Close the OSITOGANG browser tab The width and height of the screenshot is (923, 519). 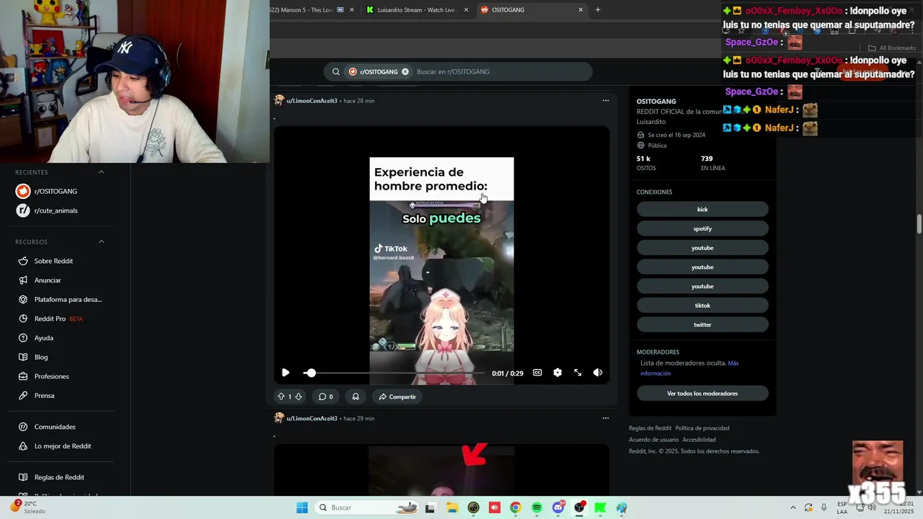point(580,10)
